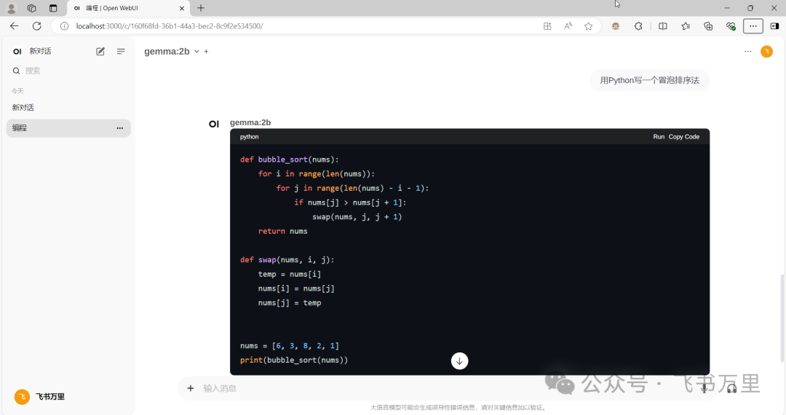Select the 编程 | Open WebUI tab
Screen dimensions: 786x415
[x=128, y=8]
